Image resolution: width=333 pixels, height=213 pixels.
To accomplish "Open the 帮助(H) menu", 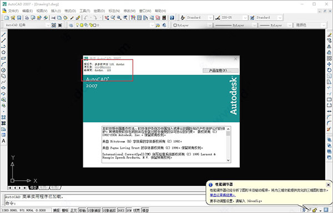I will (160, 11).
